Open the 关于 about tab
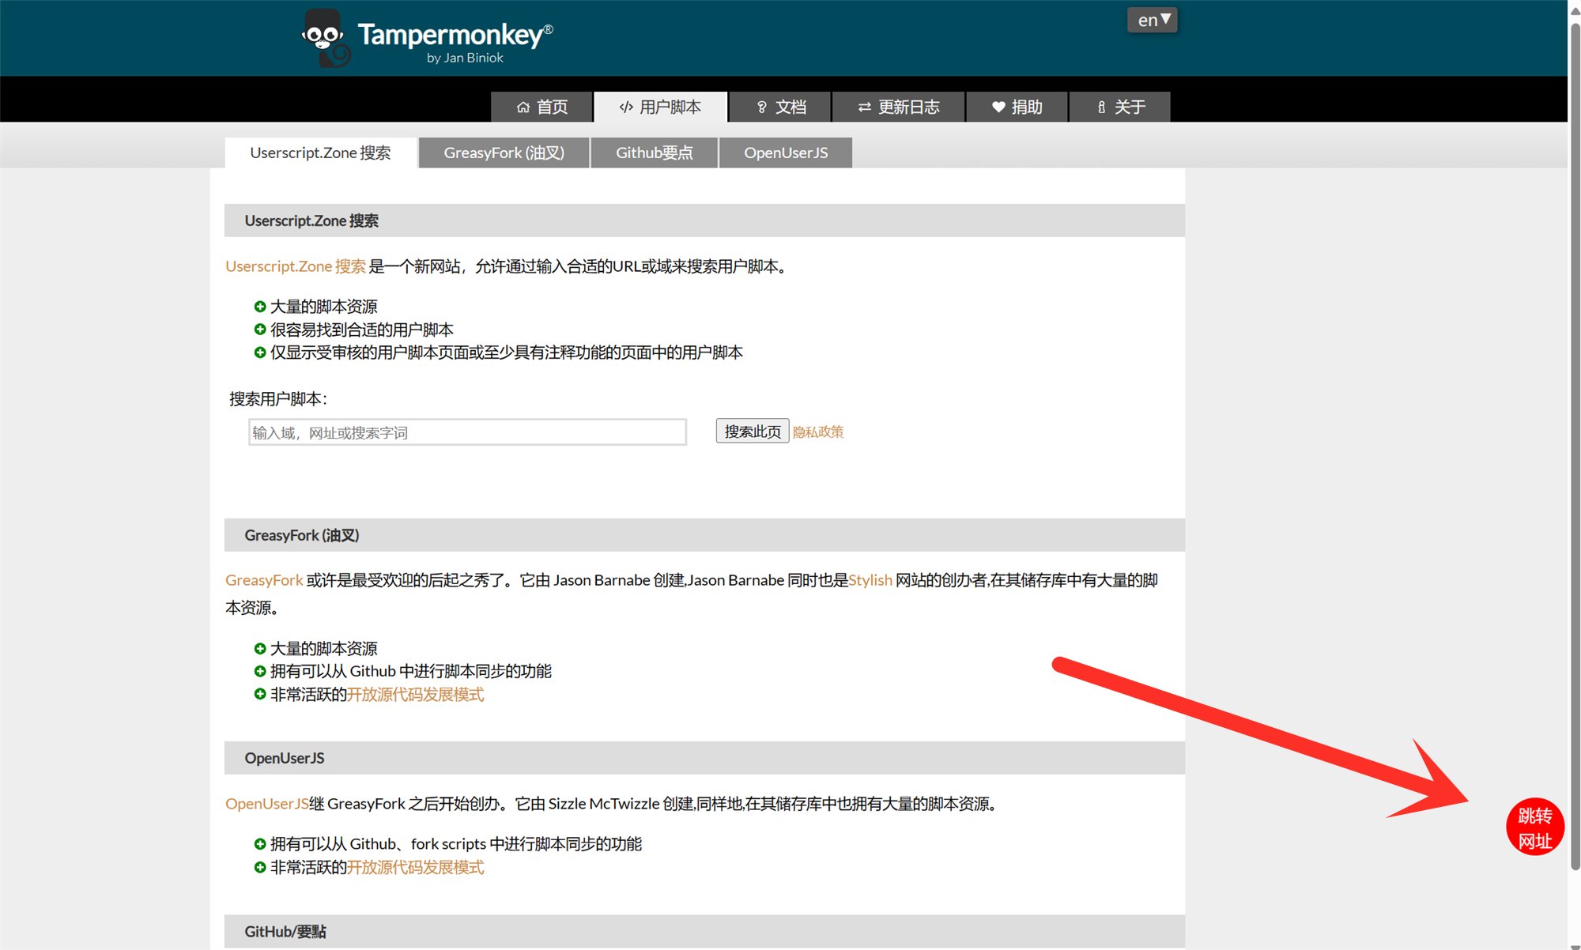 coord(1119,107)
